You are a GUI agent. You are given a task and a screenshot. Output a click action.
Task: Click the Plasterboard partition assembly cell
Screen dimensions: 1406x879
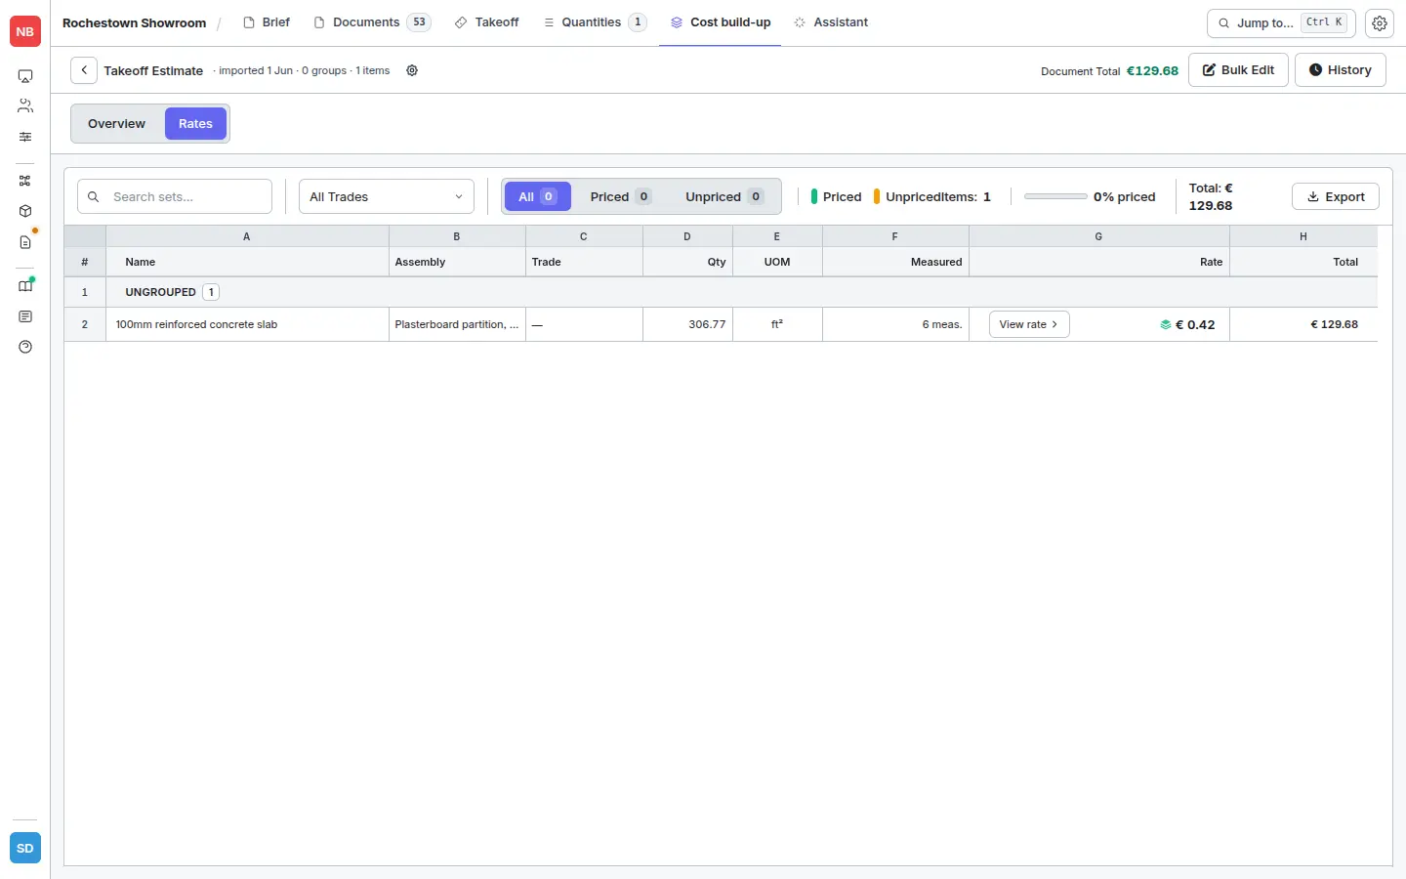[x=457, y=324]
